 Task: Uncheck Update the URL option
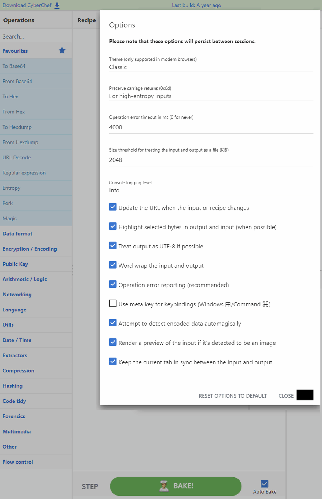113,207
